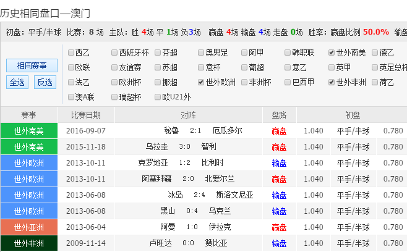Toggle the 苏超 checkbox

pos(158,67)
